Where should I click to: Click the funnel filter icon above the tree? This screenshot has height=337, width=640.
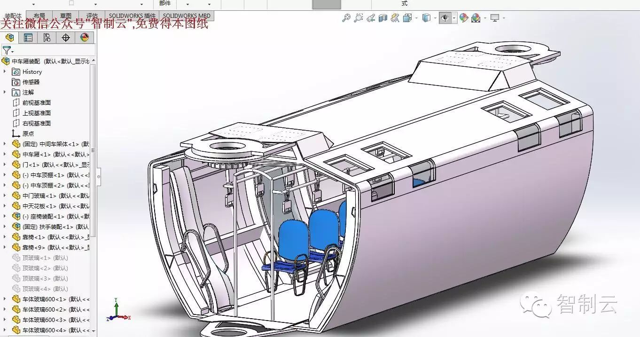click(x=7, y=50)
